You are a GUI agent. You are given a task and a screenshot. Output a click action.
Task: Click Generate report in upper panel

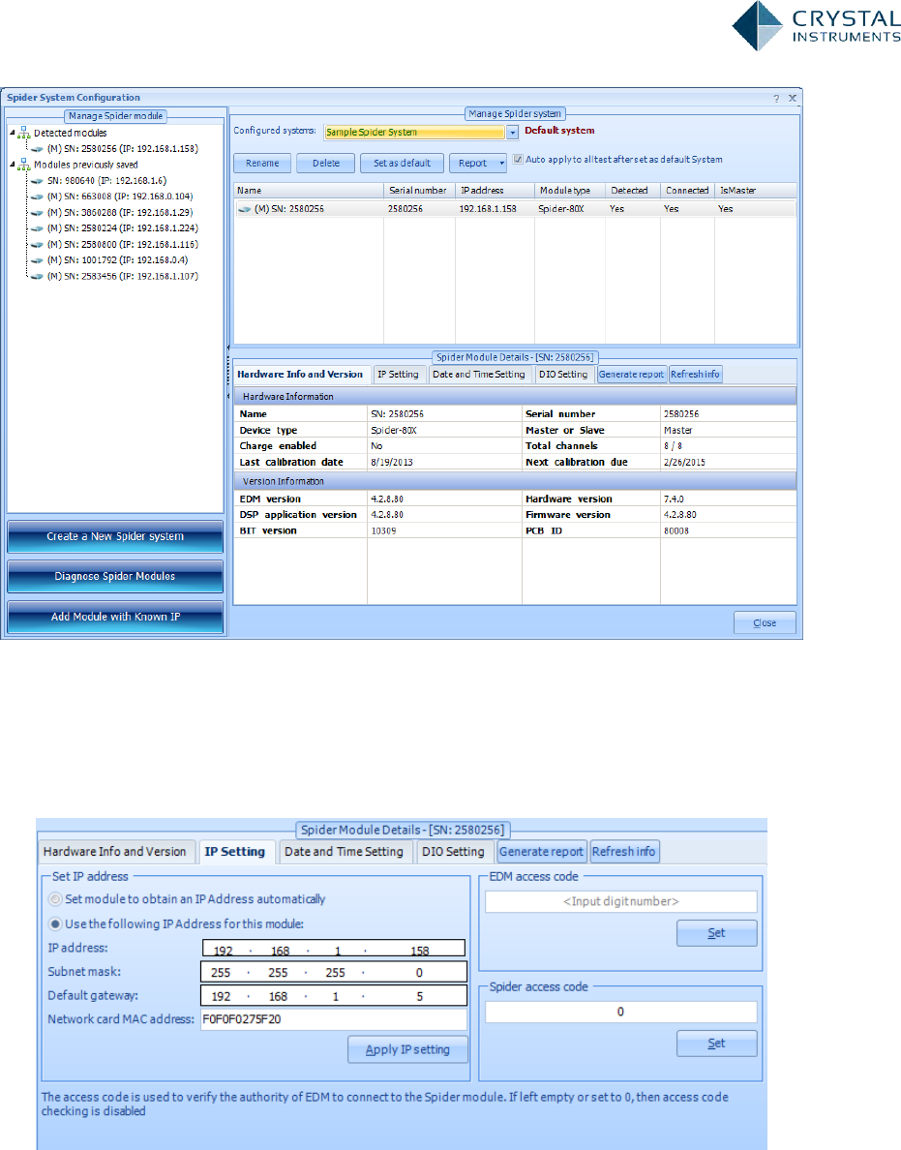631,374
